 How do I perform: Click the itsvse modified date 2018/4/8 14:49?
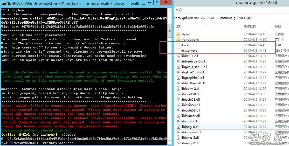pyautogui.click(x=255, y=45)
